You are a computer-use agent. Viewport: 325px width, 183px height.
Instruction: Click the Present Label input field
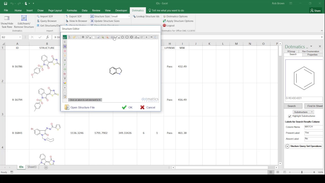313,133
